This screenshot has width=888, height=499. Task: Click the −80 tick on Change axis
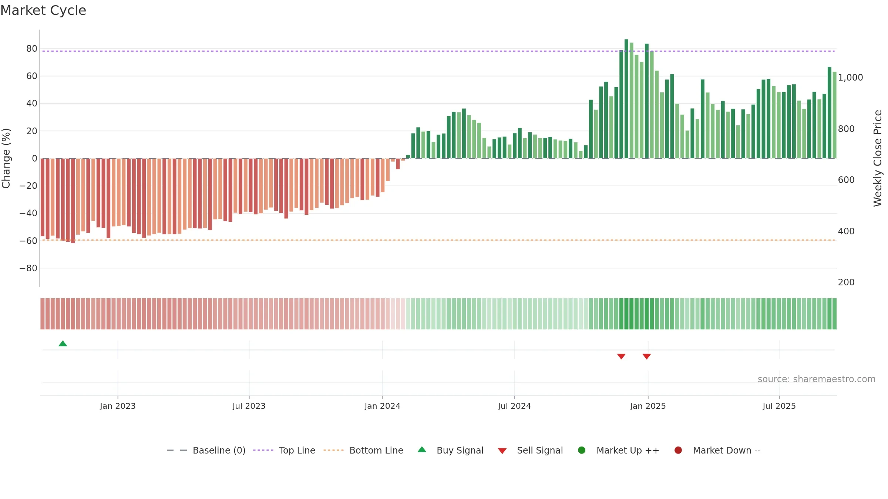pyautogui.click(x=28, y=268)
